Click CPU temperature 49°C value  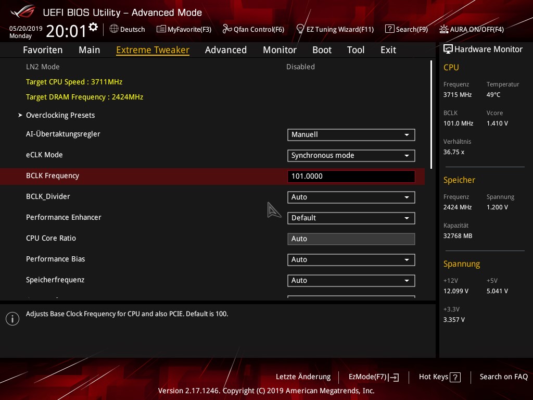[x=493, y=95]
